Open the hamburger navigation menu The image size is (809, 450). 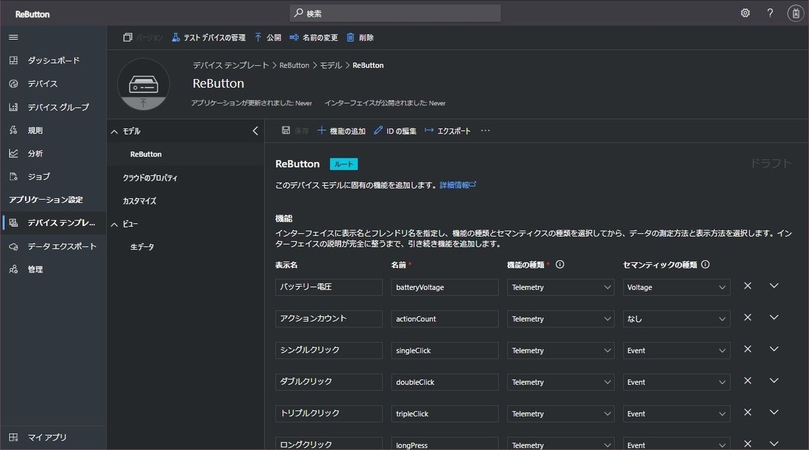[x=13, y=37]
